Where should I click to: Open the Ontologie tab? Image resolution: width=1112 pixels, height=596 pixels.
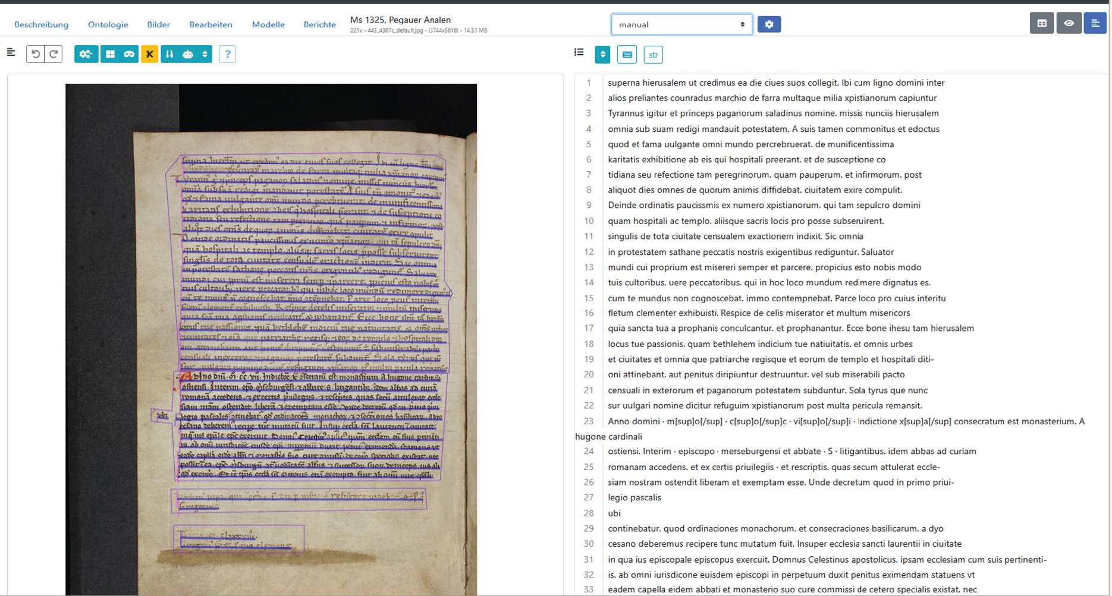tap(108, 24)
